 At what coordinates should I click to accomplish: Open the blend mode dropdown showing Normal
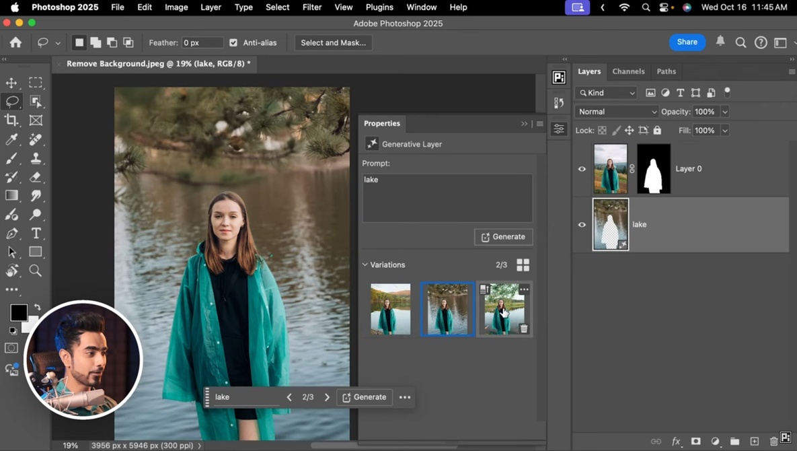[x=615, y=111]
